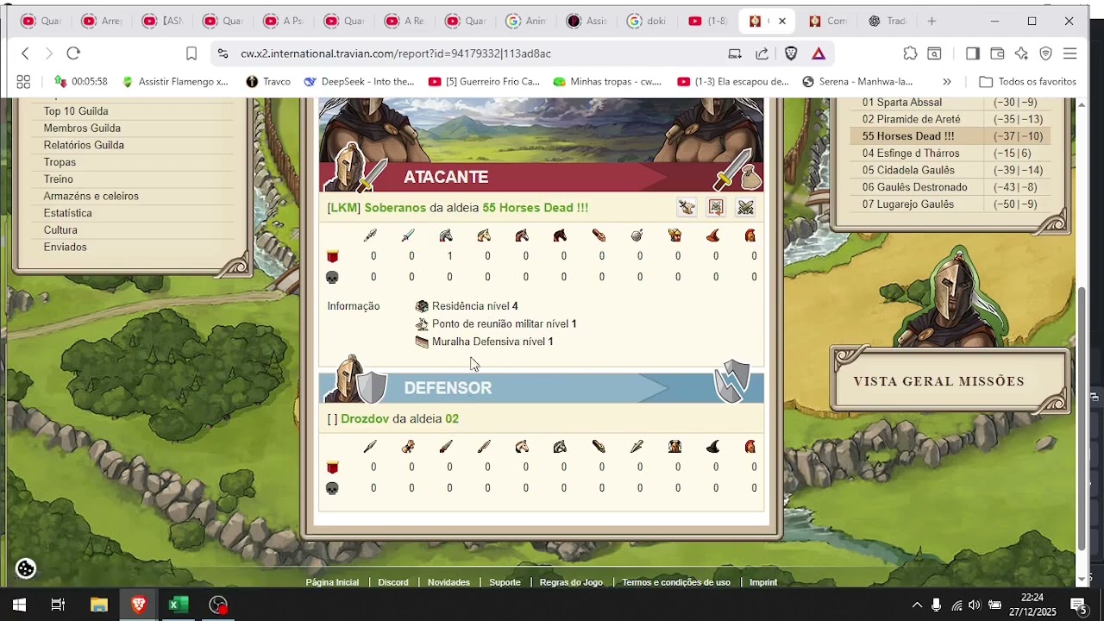The width and height of the screenshot is (1104, 621).
Task: Open Excel from the taskbar
Action: 178,605
